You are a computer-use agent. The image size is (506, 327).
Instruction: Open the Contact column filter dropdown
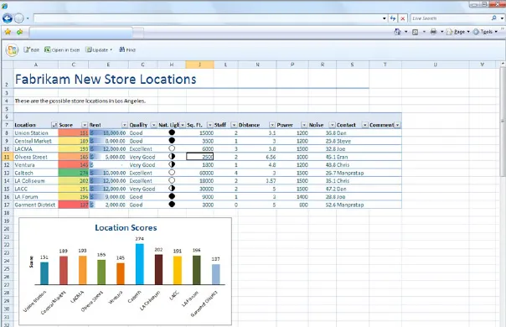(364, 125)
